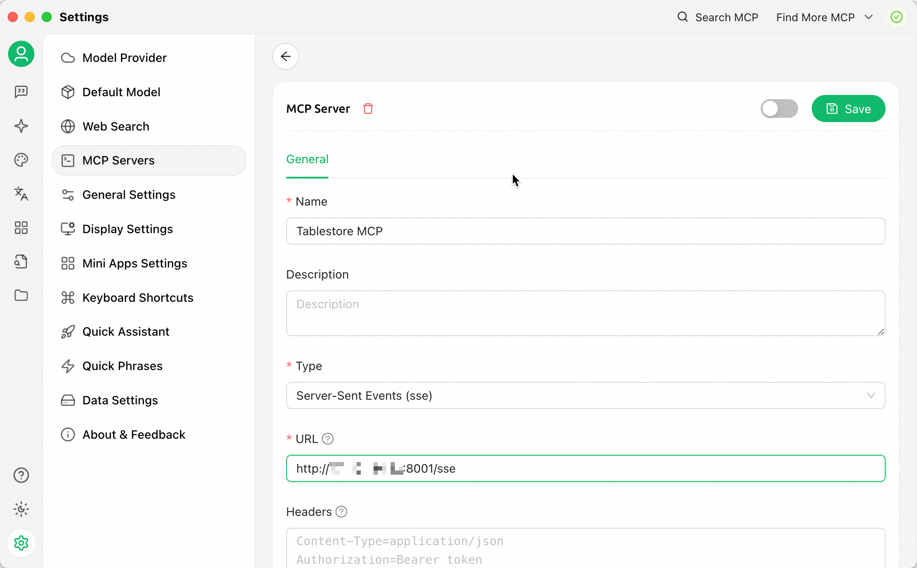Open Model Provider settings
The width and height of the screenshot is (917, 568).
124,58
